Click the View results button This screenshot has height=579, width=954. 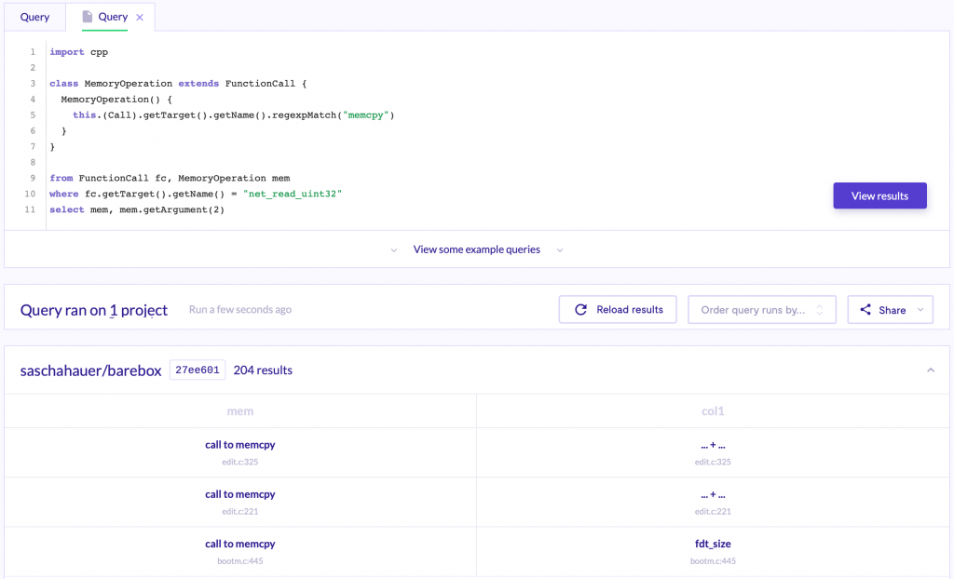point(879,195)
